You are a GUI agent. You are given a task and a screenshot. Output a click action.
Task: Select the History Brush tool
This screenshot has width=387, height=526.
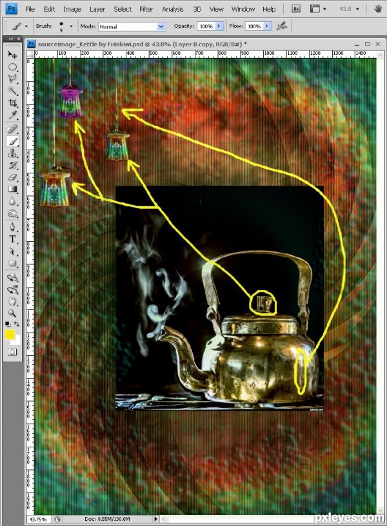point(12,166)
